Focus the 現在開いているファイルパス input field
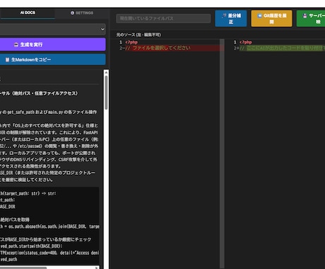 pyautogui.click(x=163, y=18)
